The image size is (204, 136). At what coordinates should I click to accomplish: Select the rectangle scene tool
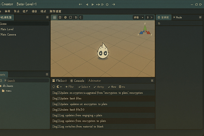pos(71,17)
